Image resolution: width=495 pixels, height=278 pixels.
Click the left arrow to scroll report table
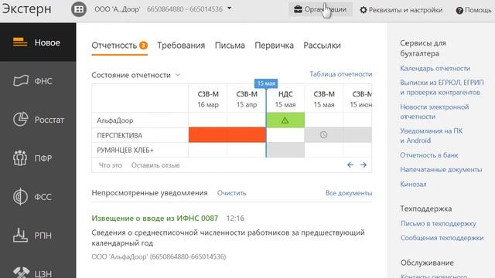pos(350,164)
